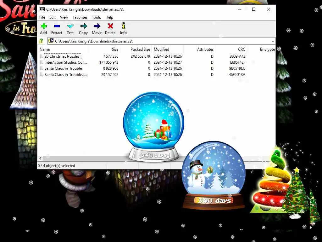The image size is (322, 242).
Task: Click in the archive path address field
Action: tap(161, 41)
